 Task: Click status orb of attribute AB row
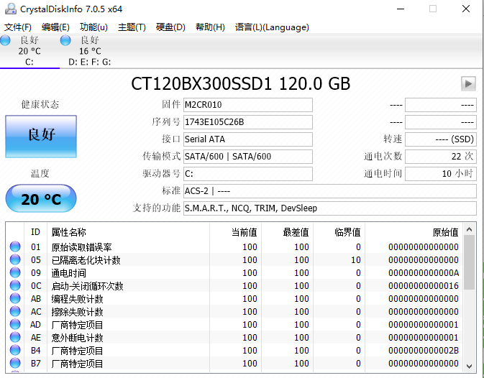point(15,298)
